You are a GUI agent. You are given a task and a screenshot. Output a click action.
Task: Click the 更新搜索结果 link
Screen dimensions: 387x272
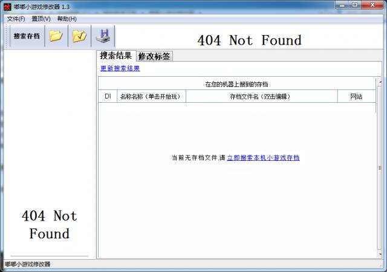point(120,68)
